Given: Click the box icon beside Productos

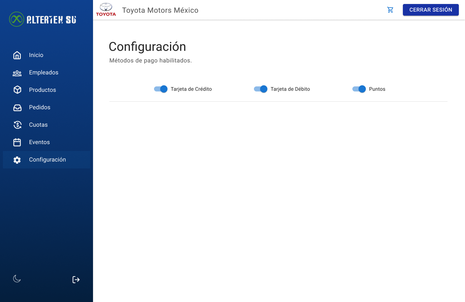Looking at the screenshot, I should tap(17, 90).
